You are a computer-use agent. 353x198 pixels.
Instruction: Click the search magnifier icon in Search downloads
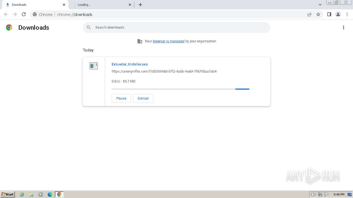(x=89, y=28)
